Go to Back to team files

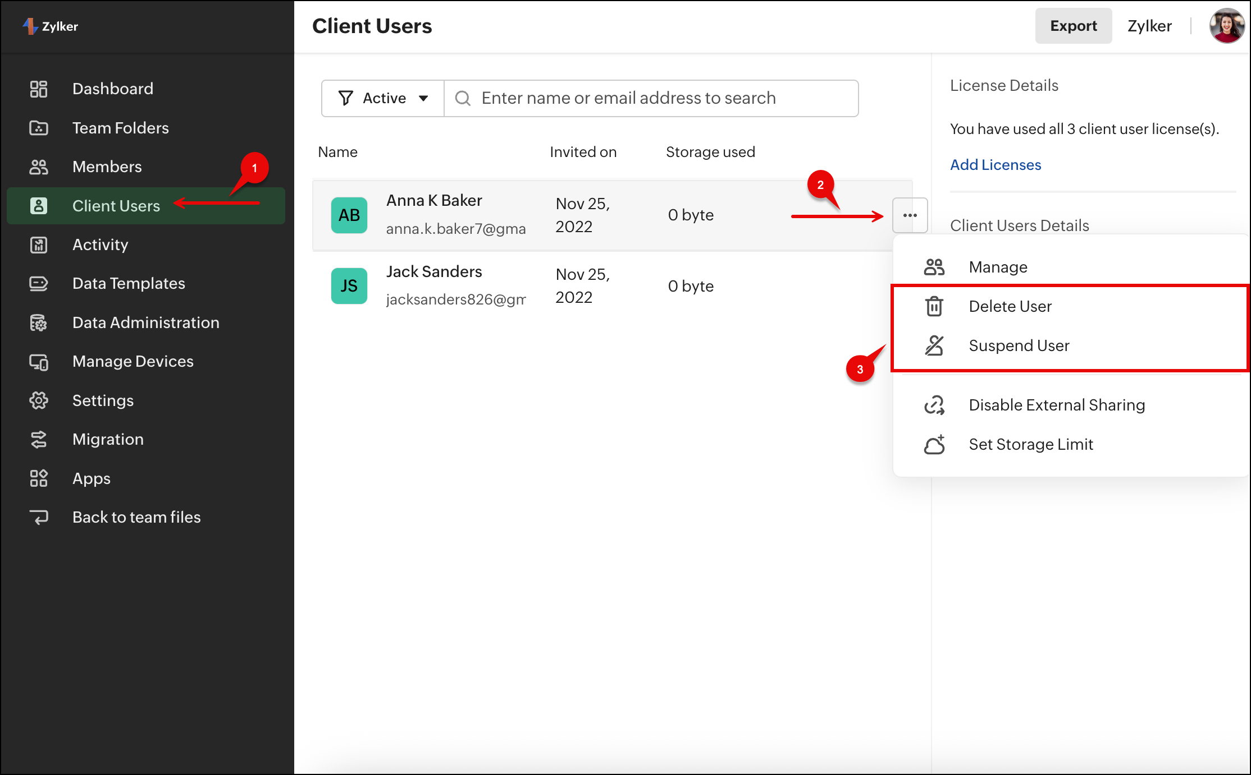pyautogui.click(x=136, y=517)
